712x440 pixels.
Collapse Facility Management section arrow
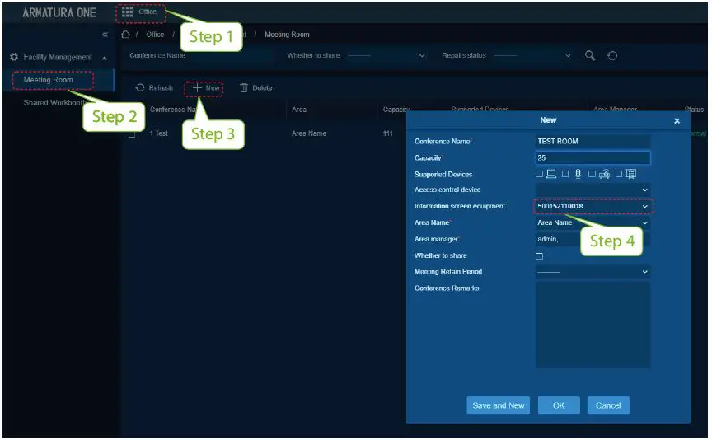tap(105, 58)
